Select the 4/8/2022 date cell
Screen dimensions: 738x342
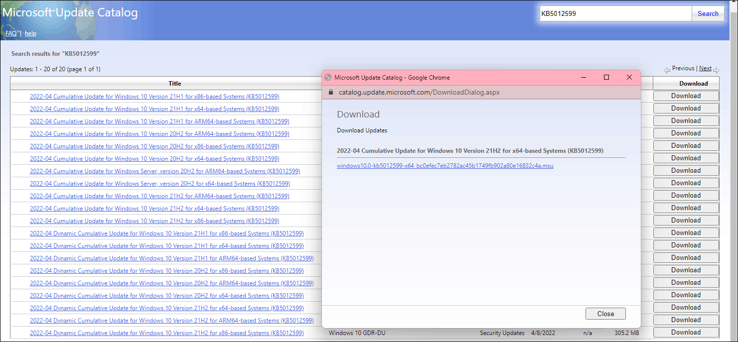543,333
